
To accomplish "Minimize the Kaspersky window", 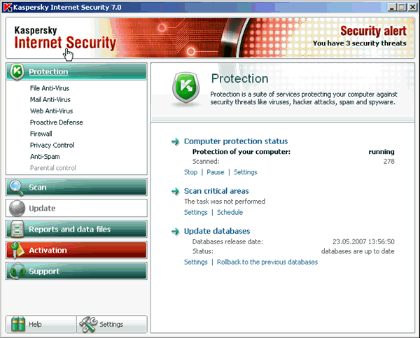I will (392, 7).
